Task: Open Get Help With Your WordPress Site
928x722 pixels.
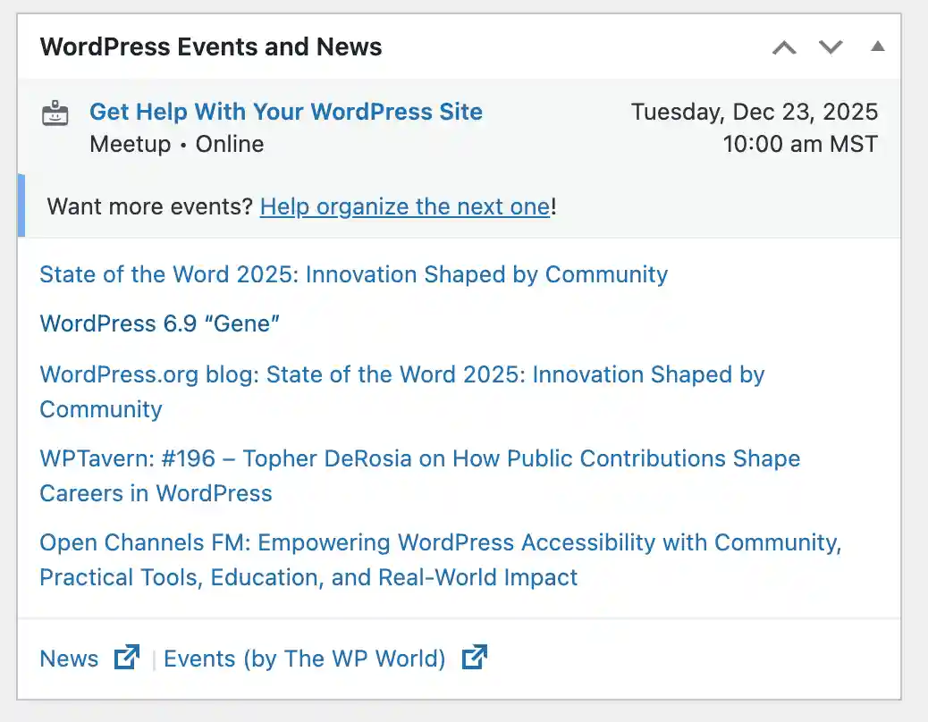Action: pos(285,112)
